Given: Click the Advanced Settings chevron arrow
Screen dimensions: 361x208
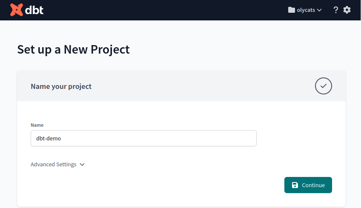Looking at the screenshot, I should tap(82, 165).
